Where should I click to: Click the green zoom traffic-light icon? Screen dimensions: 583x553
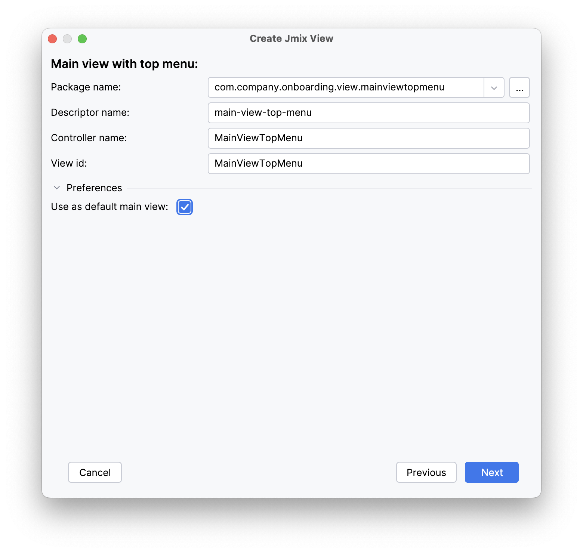82,38
